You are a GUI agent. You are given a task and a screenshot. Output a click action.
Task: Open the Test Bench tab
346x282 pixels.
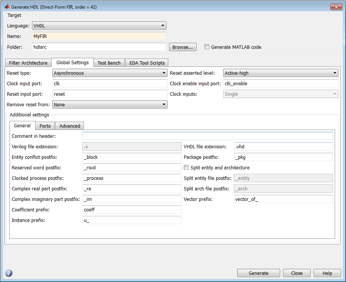[109, 63]
